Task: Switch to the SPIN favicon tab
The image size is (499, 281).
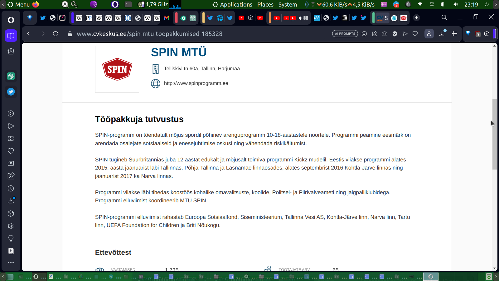Action: (x=404, y=18)
